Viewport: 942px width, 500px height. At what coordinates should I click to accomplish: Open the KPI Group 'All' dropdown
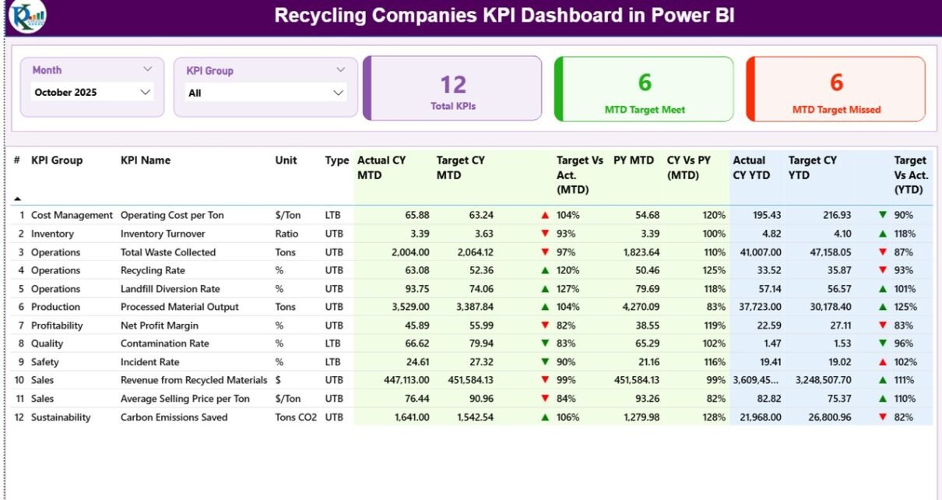(x=338, y=93)
